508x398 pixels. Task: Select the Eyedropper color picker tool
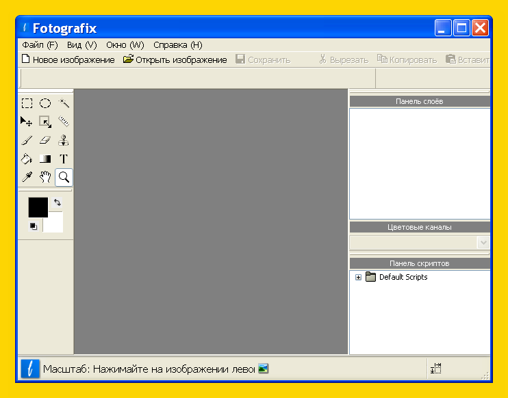27,177
